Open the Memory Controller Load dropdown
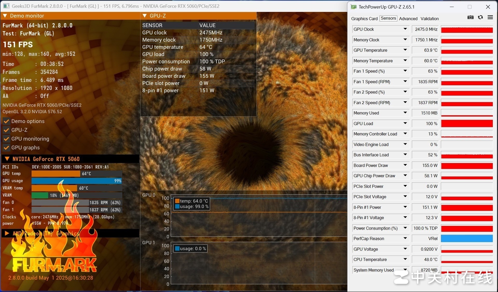This screenshot has height=292, width=498. (405, 134)
